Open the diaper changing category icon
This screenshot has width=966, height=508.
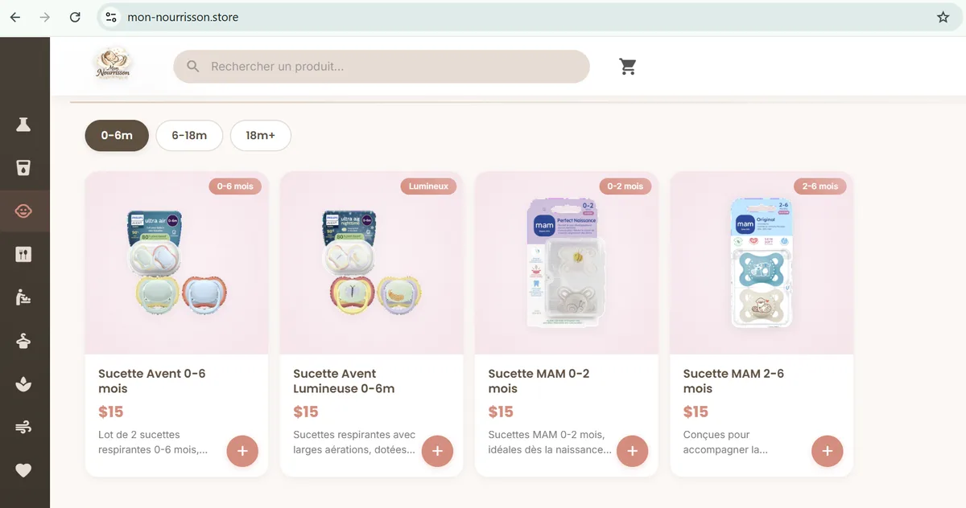(24, 297)
